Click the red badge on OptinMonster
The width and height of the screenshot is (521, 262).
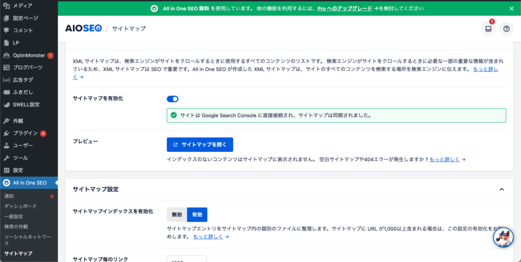(x=50, y=55)
